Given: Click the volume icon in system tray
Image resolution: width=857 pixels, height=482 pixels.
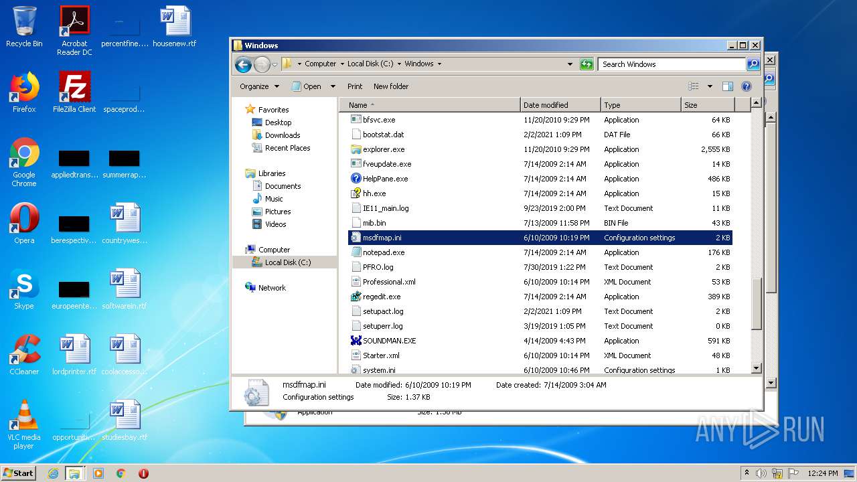Looking at the screenshot, I should [x=761, y=473].
